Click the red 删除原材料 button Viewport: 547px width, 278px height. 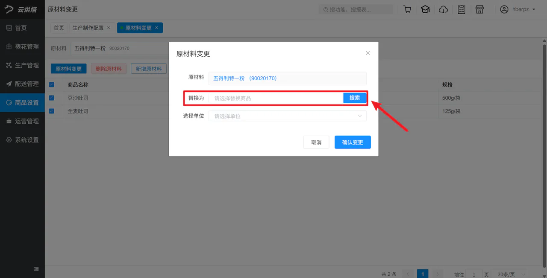click(x=109, y=69)
